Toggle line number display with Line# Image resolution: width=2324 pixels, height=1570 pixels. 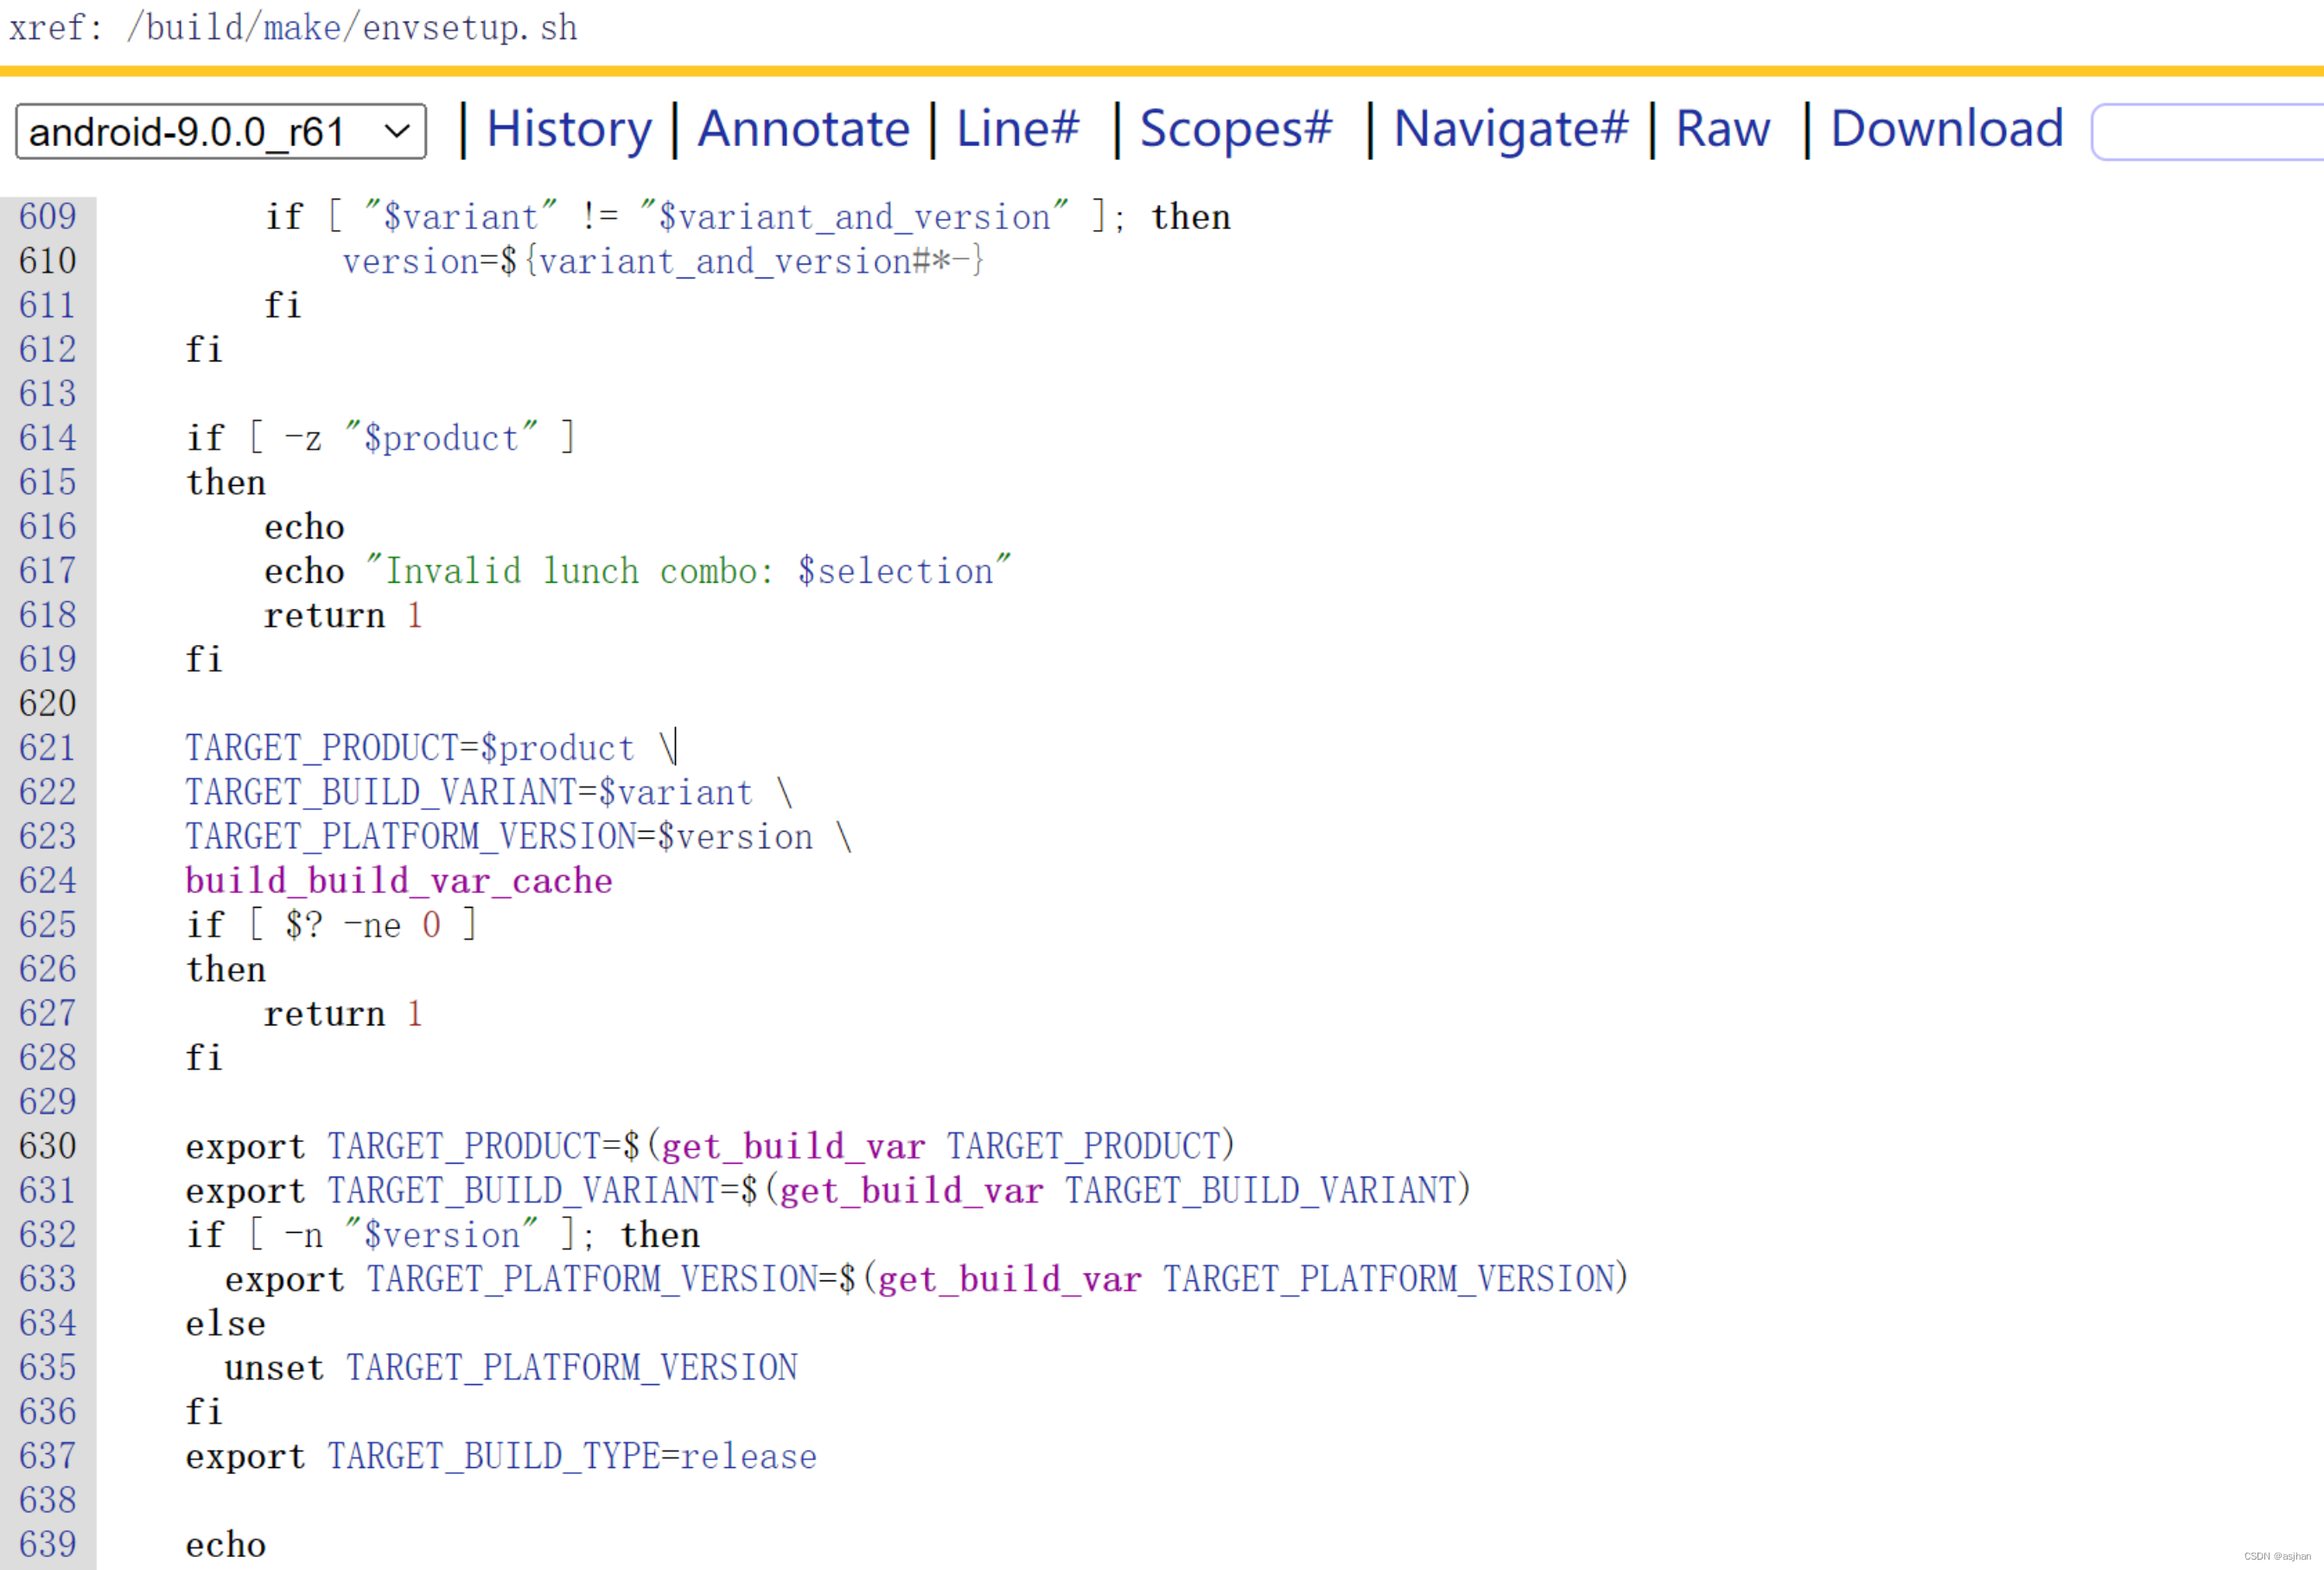tap(1017, 130)
